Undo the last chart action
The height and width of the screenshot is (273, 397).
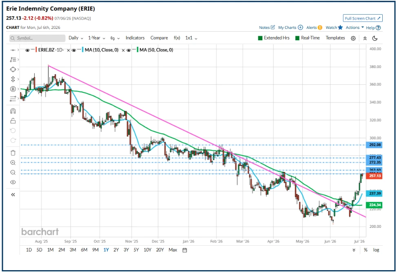[13, 131]
